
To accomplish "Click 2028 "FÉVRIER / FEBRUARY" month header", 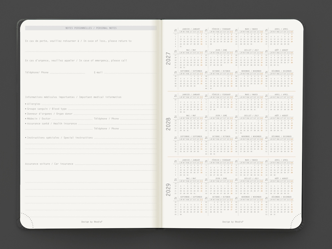I will pos(221,95).
